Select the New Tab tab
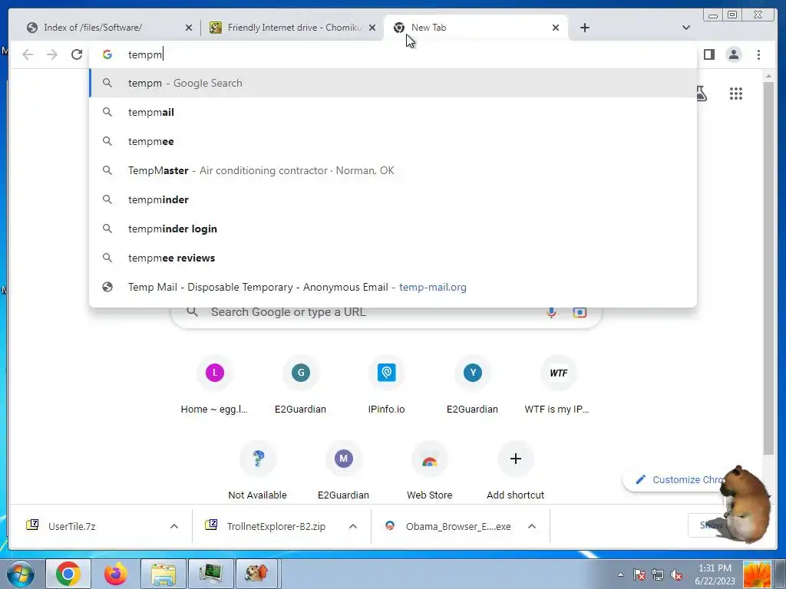Image resolution: width=786 pixels, height=589 pixels. click(476, 28)
